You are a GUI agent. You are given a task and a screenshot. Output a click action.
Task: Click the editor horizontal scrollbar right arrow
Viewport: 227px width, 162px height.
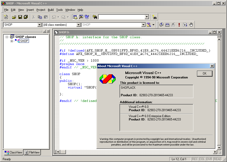215,152
